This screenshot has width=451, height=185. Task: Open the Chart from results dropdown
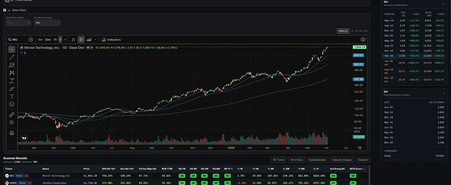[18, 23]
